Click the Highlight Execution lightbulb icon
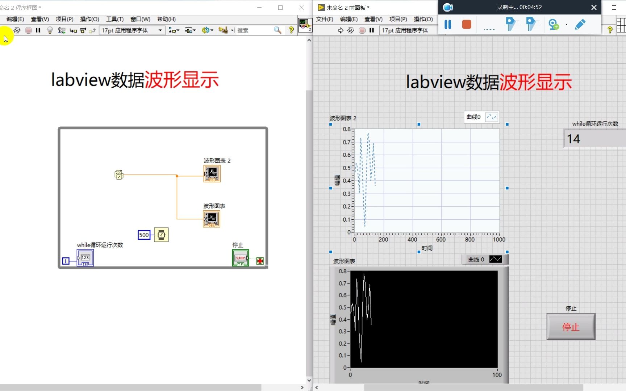This screenshot has height=391, width=626. coord(50,30)
